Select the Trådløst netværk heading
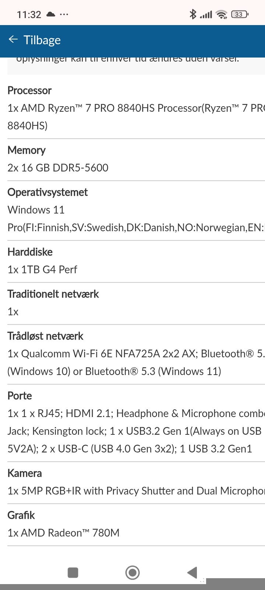The width and height of the screenshot is (265, 590). (x=45, y=336)
